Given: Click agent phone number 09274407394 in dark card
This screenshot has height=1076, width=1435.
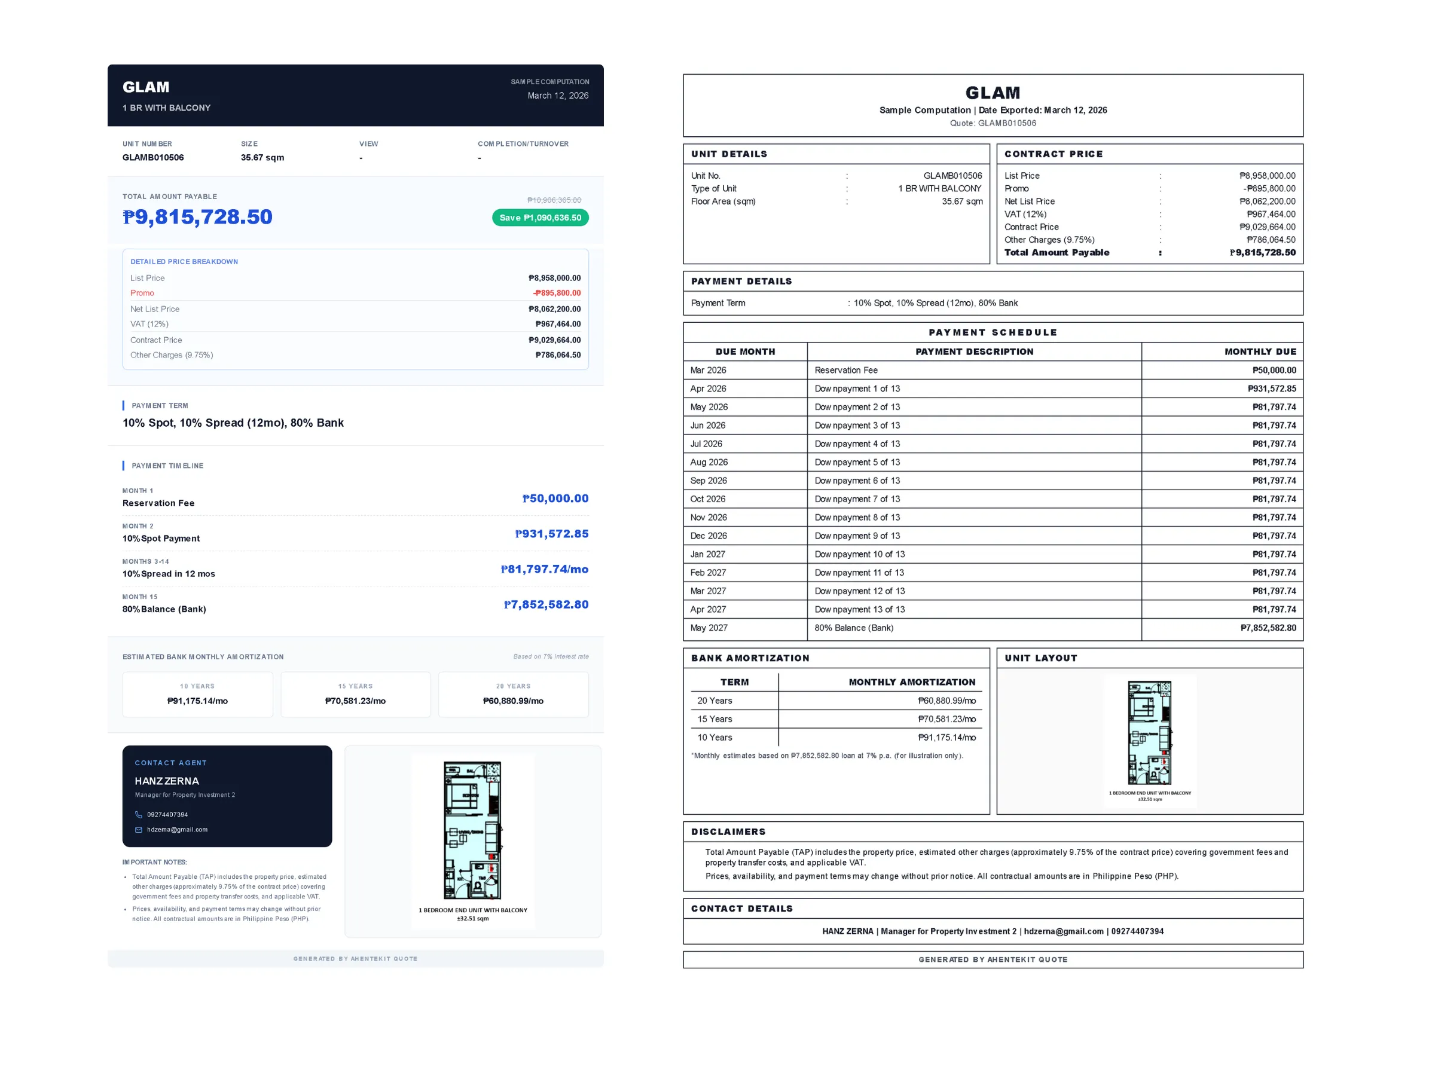Looking at the screenshot, I should (x=167, y=815).
